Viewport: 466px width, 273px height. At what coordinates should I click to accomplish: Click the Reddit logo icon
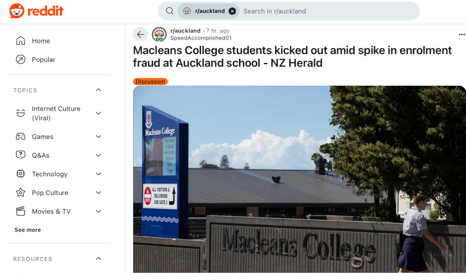17,11
